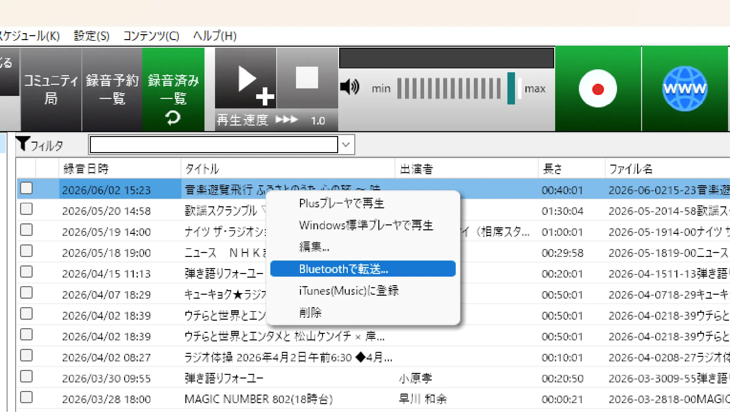This screenshot has height=412, width=730.
Task: Check the 2026/06/02 15:23 recording checkbox
Action: (26, 188)
